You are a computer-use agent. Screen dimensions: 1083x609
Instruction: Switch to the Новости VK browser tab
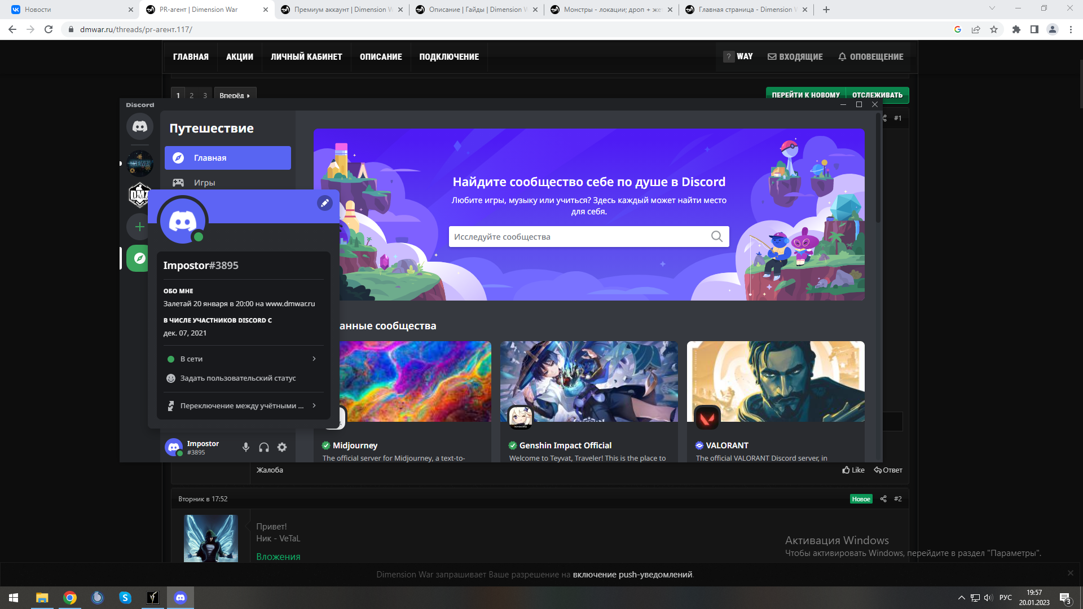tap(73, 10)
